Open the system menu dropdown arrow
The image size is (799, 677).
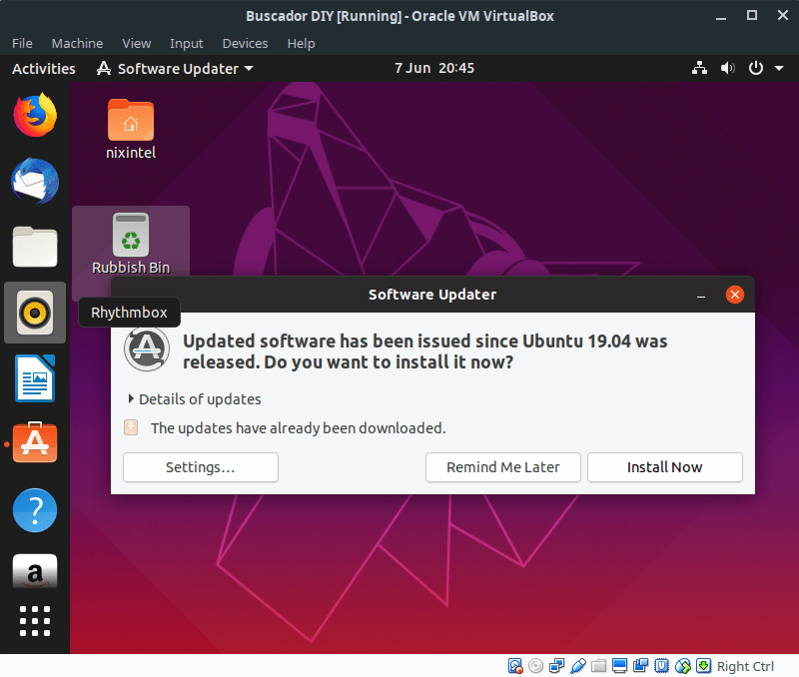779,68
